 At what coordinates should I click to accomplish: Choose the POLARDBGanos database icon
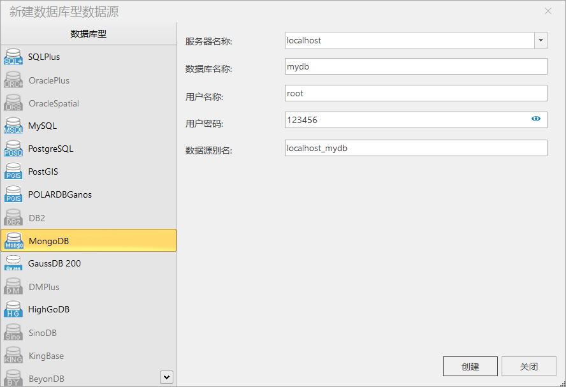coord(13,194)
